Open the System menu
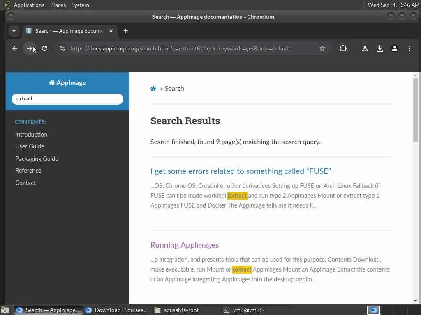421x315 pixels. pyautogui.click(x=80, y=5)
